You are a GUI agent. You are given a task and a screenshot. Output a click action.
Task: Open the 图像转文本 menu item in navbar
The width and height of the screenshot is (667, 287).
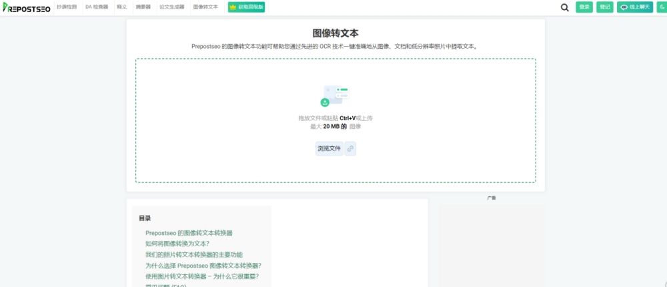point(205,7)
